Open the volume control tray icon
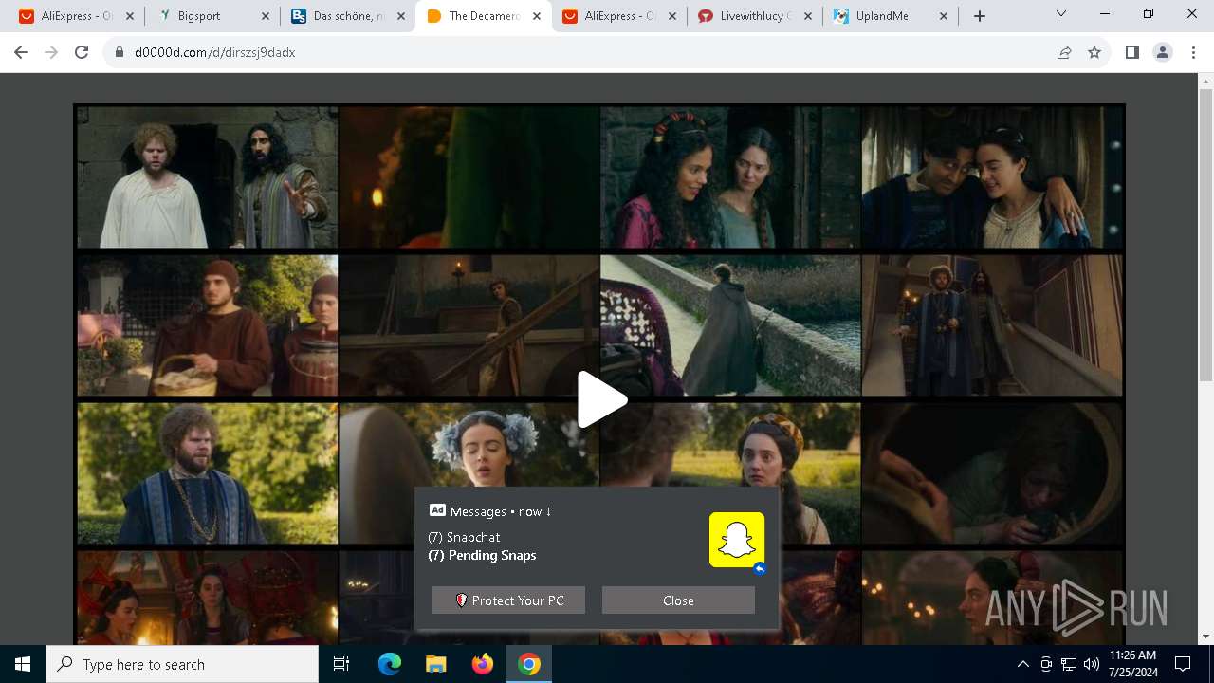 (x=1091, y=664)
